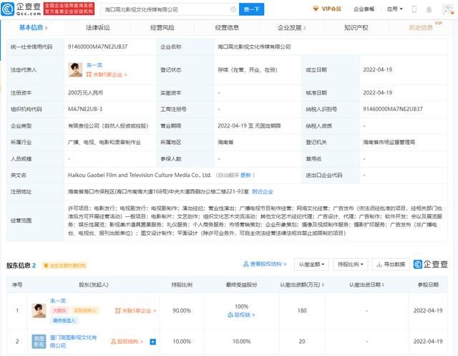Image resolution: width=458 pixels, height=356 pixels.
Task: Open the legal representative 朱一龙 name link
Action: [x=94, y=65]
